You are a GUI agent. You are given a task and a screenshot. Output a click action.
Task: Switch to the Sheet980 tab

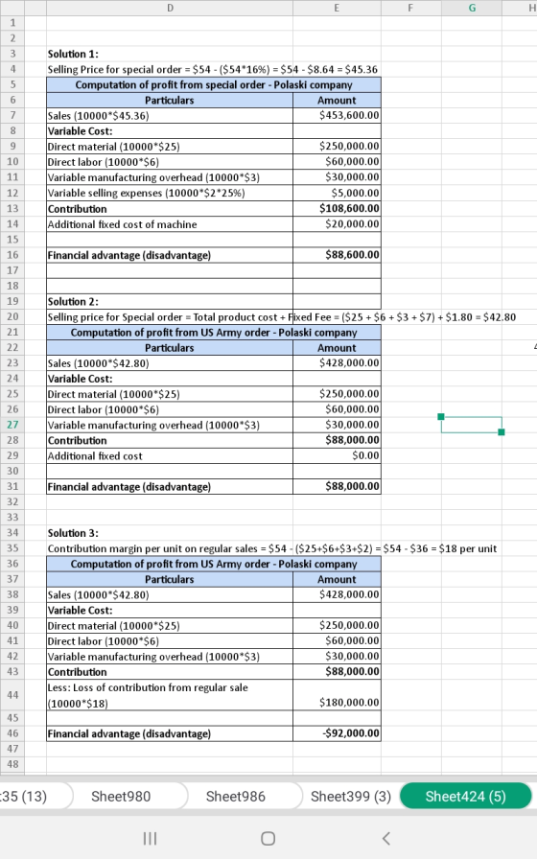(121, 796)
